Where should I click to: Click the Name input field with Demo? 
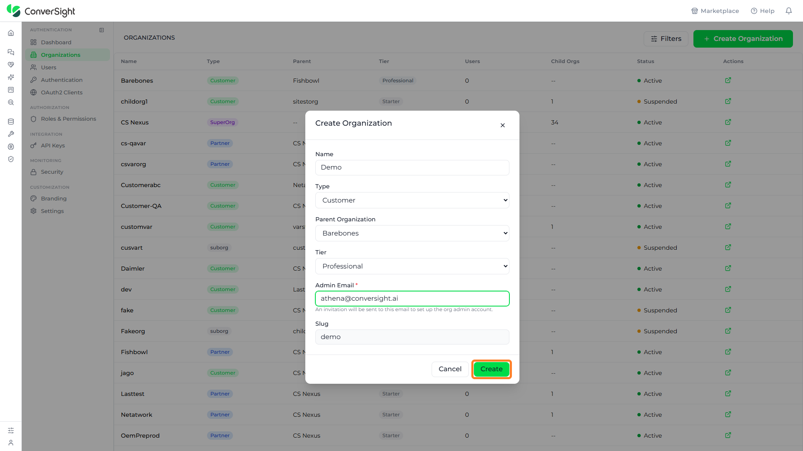pos(412,167)
